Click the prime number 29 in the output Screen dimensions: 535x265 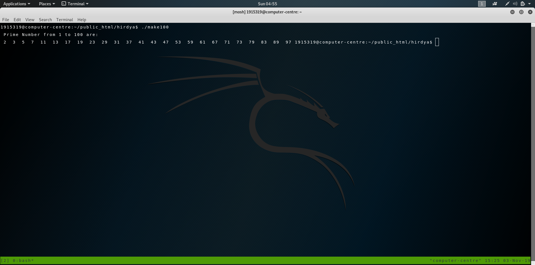[104, 42]
